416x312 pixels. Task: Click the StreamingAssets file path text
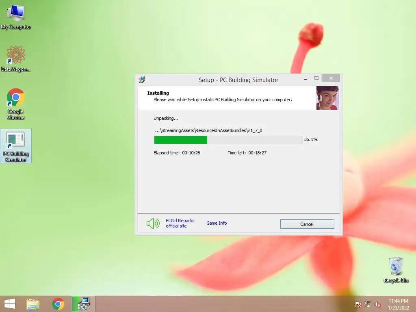(208, 130)
